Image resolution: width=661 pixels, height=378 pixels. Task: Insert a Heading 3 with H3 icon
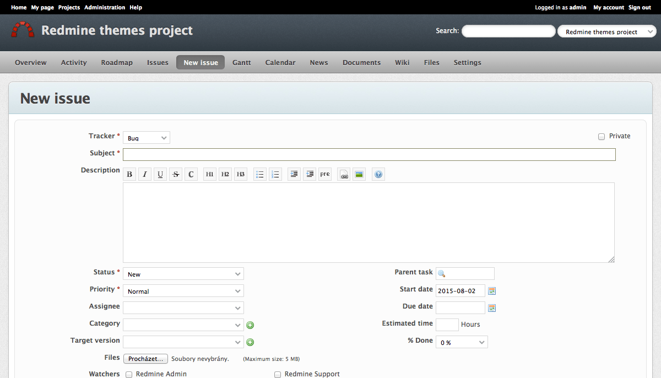tap(241, 175)
